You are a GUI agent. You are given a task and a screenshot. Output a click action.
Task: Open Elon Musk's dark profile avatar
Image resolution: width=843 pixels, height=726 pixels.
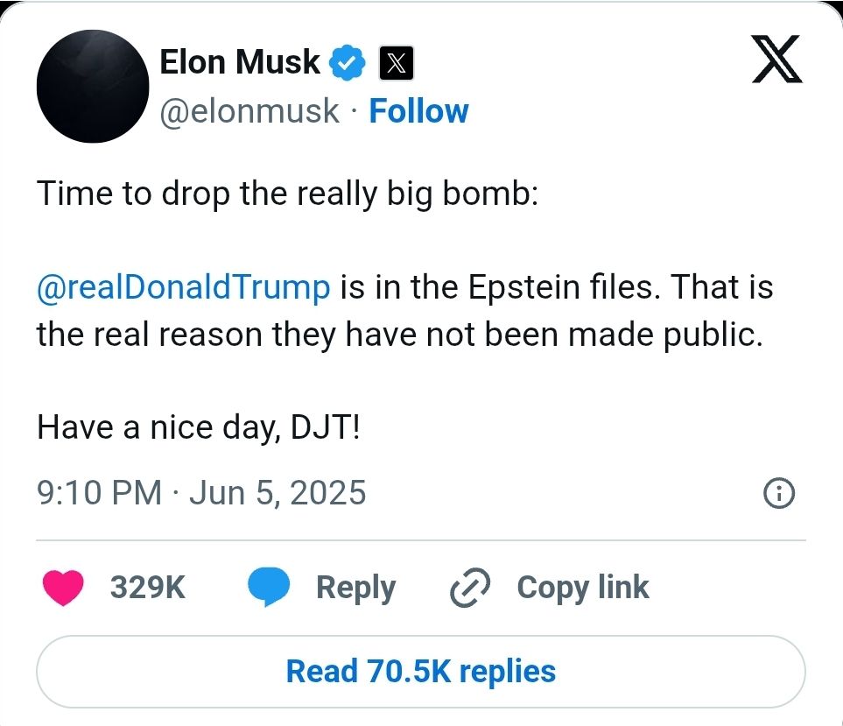tap(93, 86)
